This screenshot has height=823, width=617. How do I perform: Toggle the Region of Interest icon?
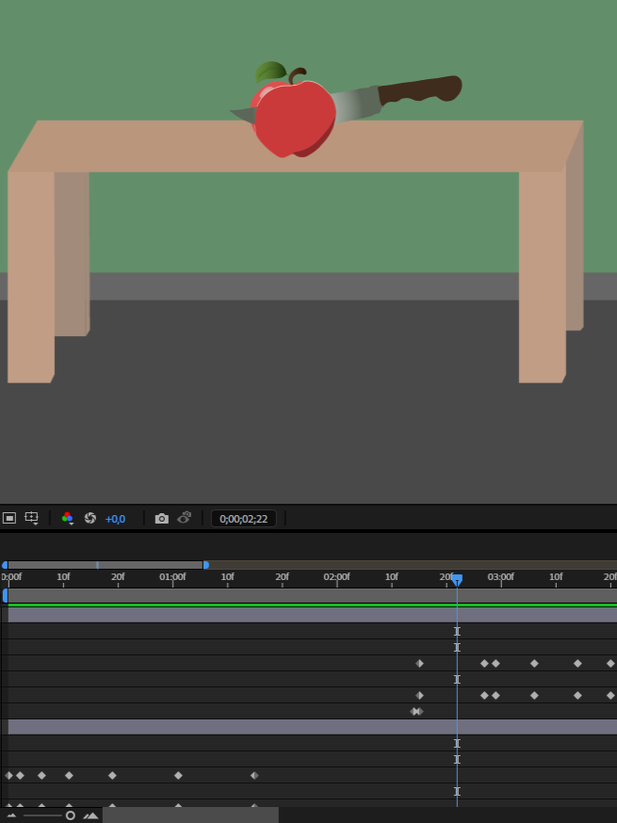(x=9, y=518)
